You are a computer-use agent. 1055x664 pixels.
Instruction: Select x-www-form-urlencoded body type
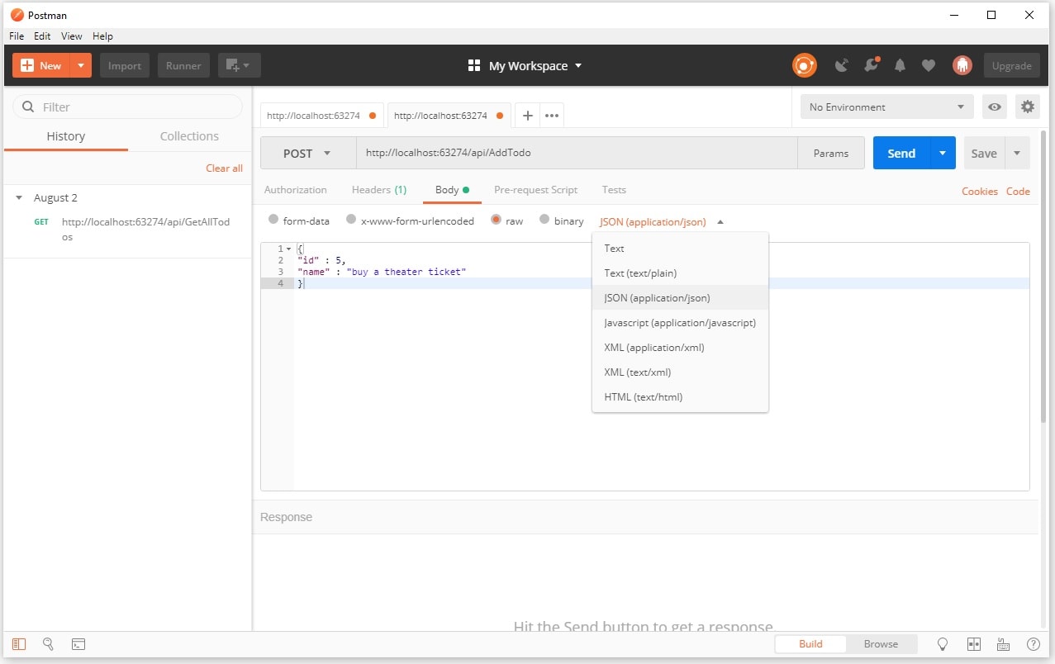[x=351, y=220]
